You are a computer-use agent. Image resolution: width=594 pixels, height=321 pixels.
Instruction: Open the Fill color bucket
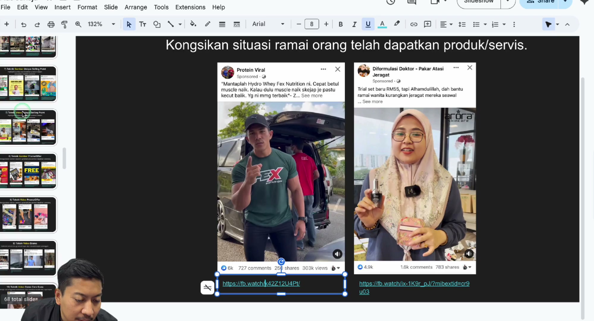click(x=193, y=24)
